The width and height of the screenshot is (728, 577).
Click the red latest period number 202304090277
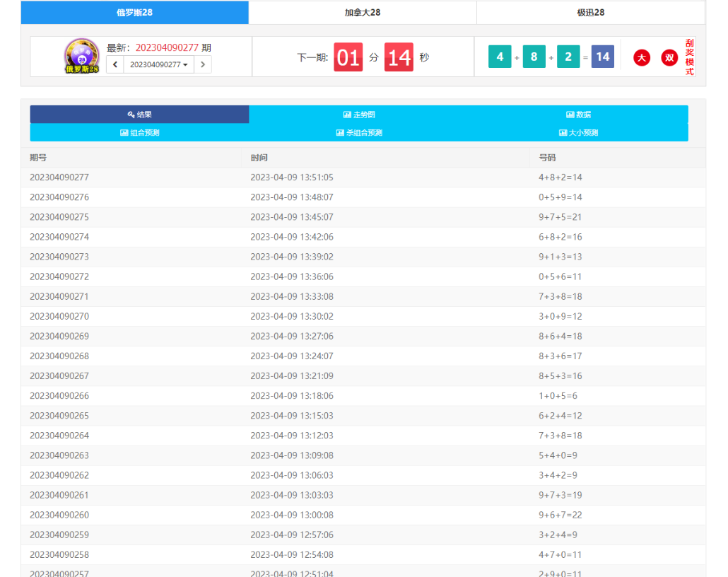pos(167,47)
